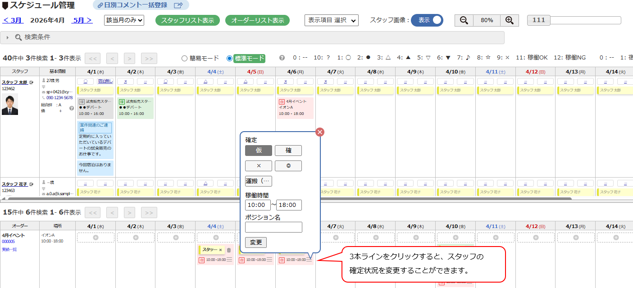Set confirmation status to 仮 in popup
This screenshot has height=288, width=633.
pyautogui.click(x=259, y=151)
